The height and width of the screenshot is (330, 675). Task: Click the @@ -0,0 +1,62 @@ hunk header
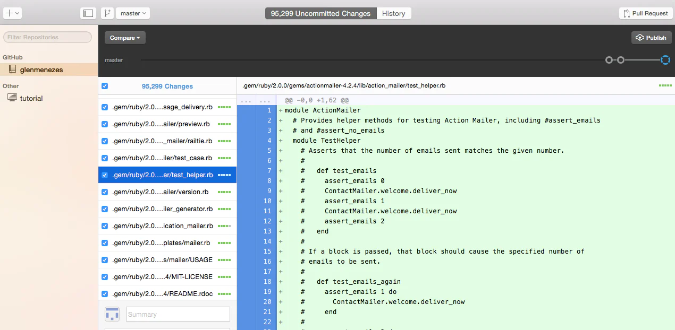317,100
